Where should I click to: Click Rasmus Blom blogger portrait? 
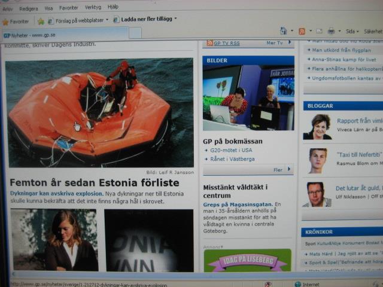click(x=317, y=161)
